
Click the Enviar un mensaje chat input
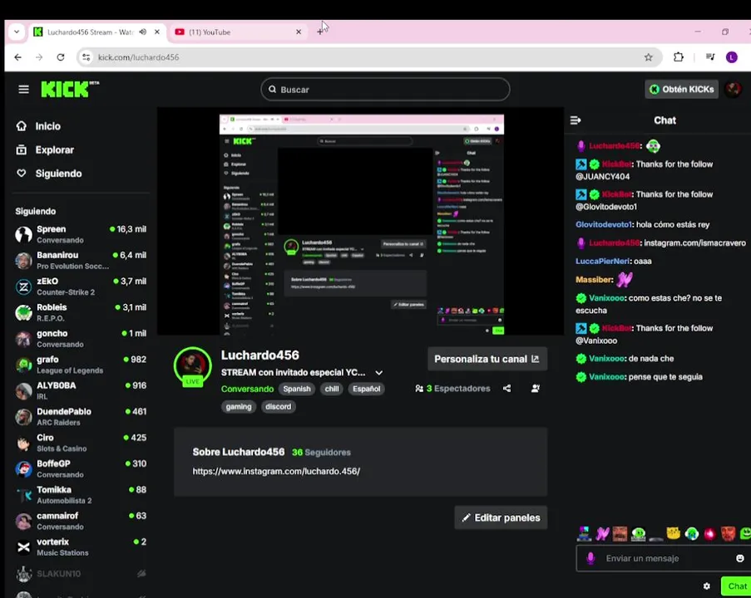pos(664,558)
